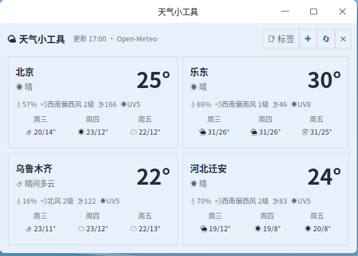Click the 周四 rain icon beside 31/26° in 乐东
This screenshot has width=358, height=256.
(254, 132)
